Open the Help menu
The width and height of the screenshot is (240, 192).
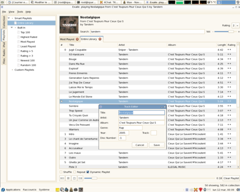[x=28, y=12]
